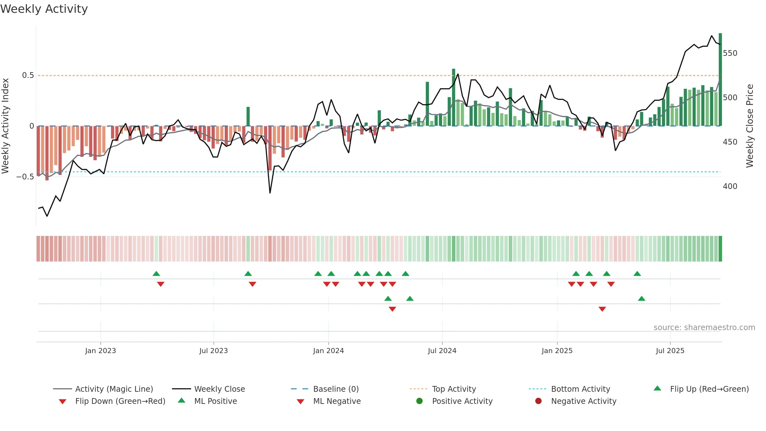Click the Weekly Activity Index axis title
766x431 pixels.
click(5, 126)
